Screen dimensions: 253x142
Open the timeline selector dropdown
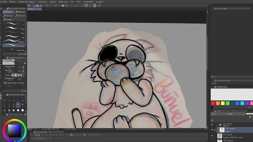(50, 138)
